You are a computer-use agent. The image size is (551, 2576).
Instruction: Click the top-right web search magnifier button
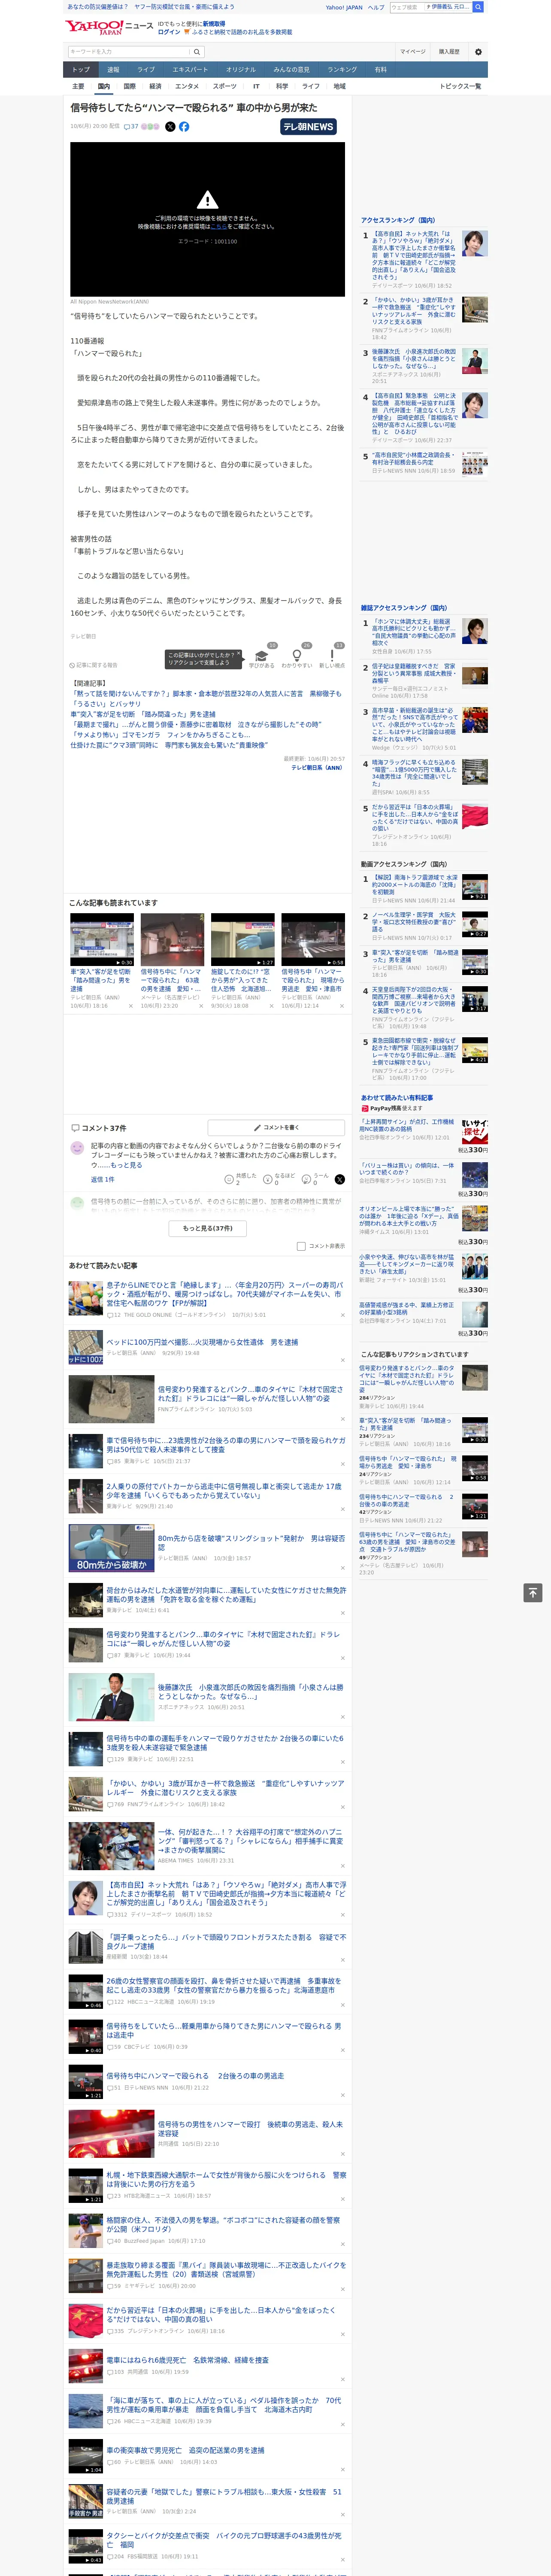click(x=478, y=7)
